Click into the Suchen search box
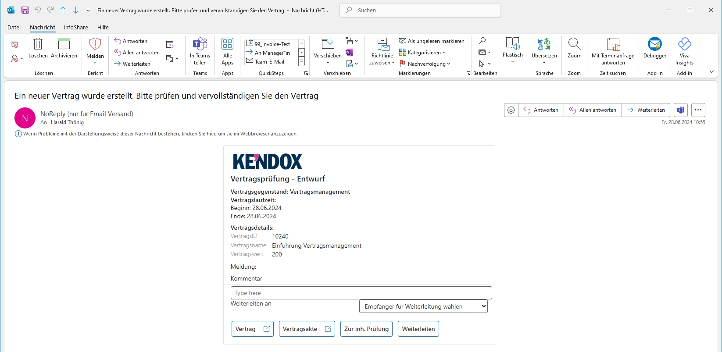Viewport: 722px width, 352px height. 420,10
